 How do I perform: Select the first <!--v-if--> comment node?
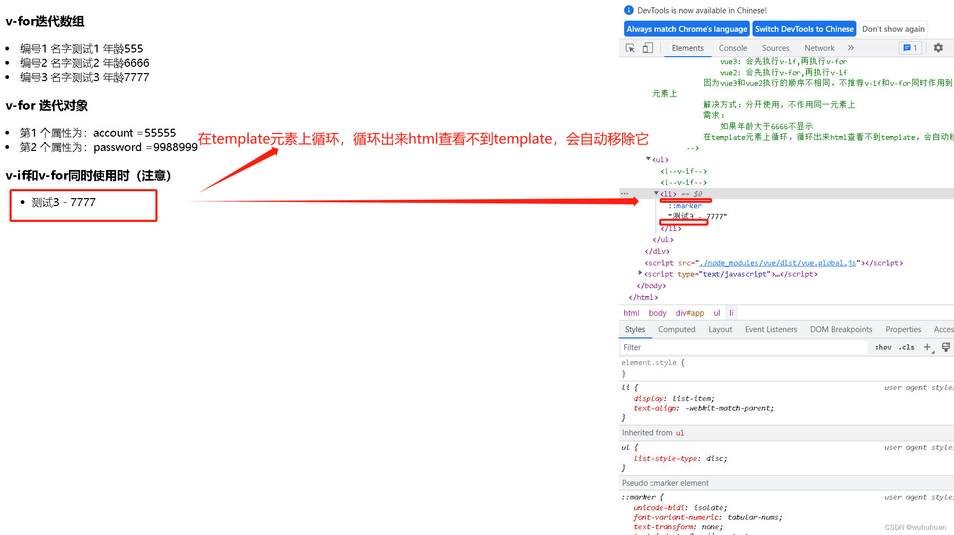coord(684,171)
